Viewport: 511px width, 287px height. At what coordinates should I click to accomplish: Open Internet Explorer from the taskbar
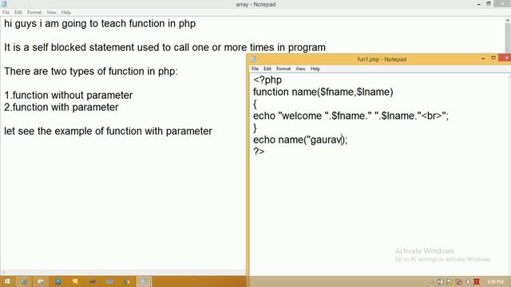(24, 281)
